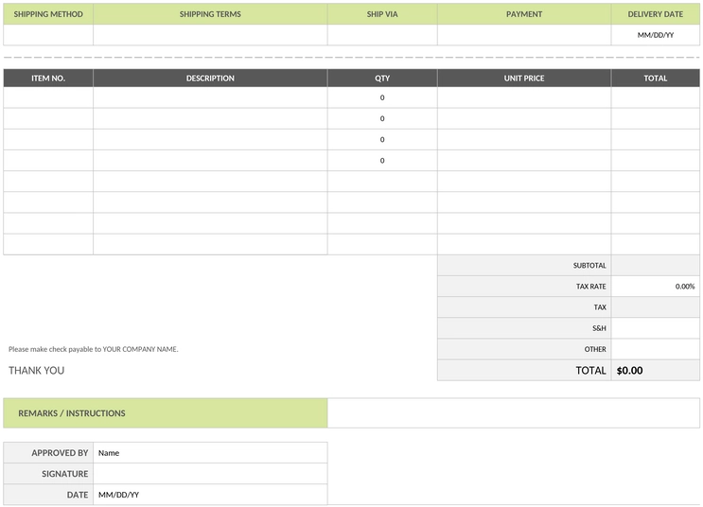Click the THANK YOU text

36,370
